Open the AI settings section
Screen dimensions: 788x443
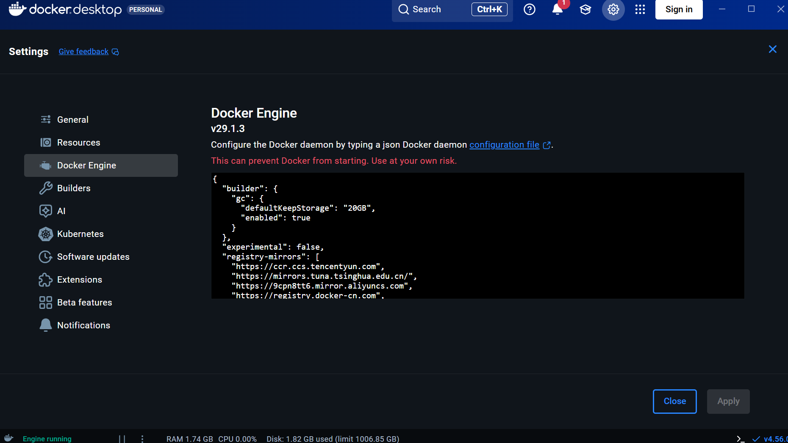point(101,211)
